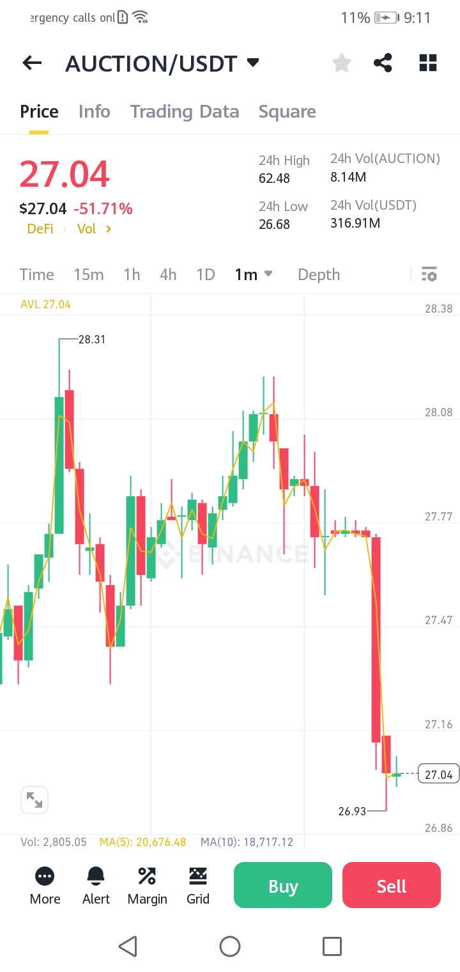Add AUCTION/USDT to favorites with star

(x=342, y=63)
